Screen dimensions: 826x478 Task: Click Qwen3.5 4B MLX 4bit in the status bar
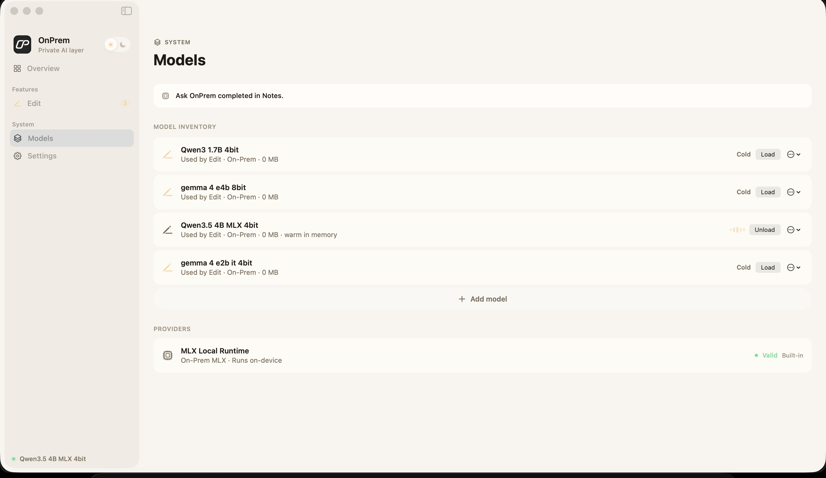52,459
